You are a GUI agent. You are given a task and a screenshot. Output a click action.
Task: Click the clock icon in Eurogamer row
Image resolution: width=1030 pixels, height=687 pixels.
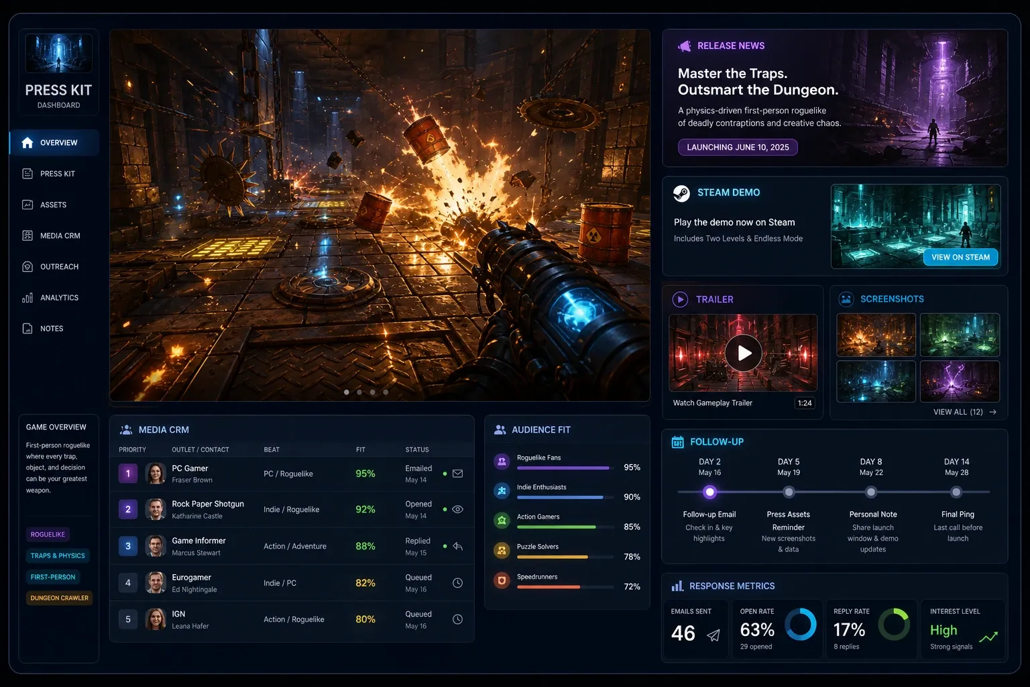click(x=458, y=583)
